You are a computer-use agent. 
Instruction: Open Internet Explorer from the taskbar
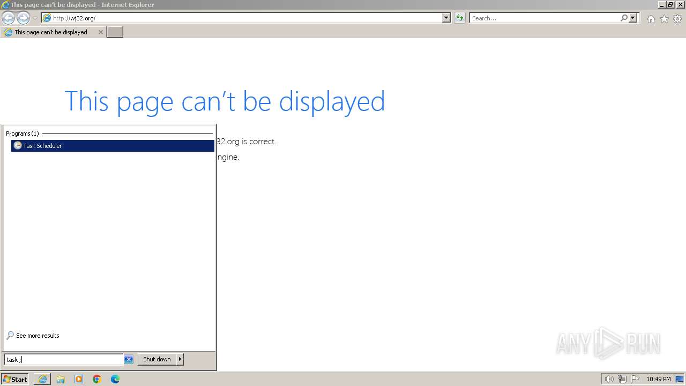pos(42,379)
